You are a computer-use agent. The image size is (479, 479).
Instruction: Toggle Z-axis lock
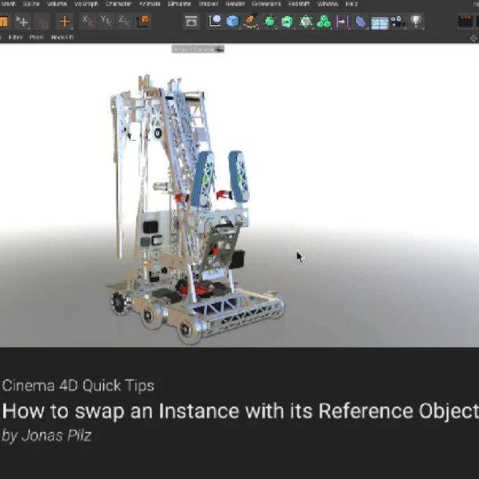pos(126,21)
